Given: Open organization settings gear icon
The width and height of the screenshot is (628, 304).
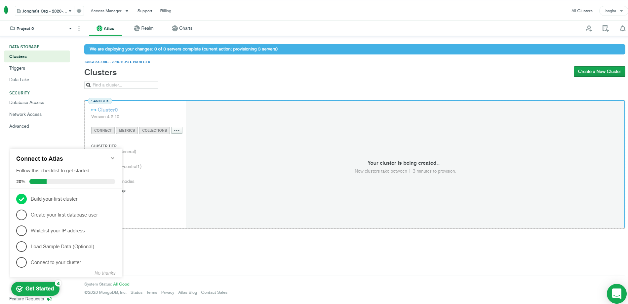Looking at the screenshot, I should pyautogui.click(x=79, y=11).
